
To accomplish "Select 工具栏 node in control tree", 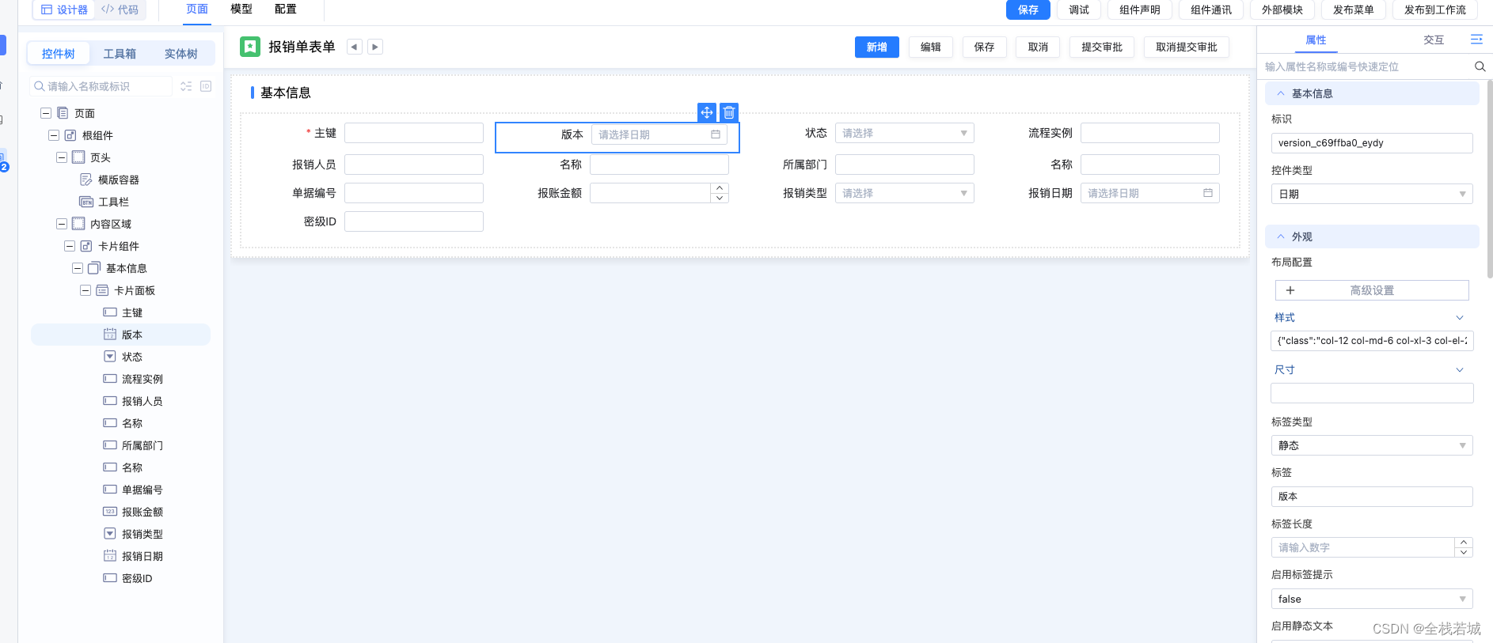I will (104, 202).
